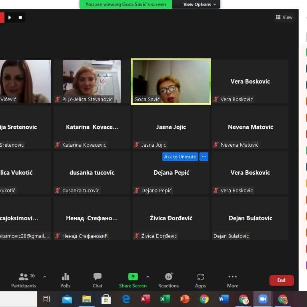Image resolution: width=307 pixels, height=307 pixels.
Task: Open three-dot menu on Dejana Pepić tile
Action: (x=204, y=157)
